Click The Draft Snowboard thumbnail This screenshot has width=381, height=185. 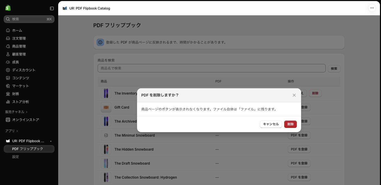point(106,163)
